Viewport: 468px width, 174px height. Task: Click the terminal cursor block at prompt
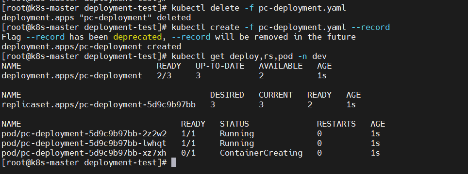(x=174, y=163)
